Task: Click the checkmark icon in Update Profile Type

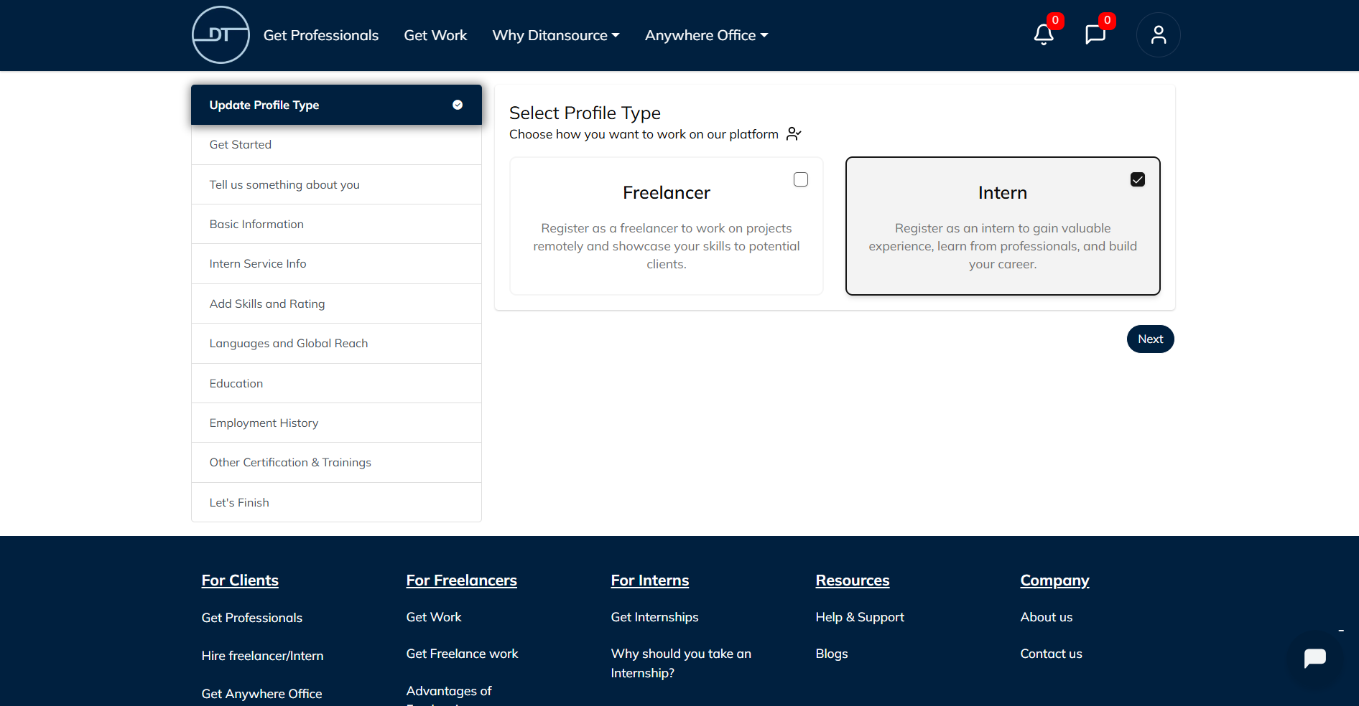Action: [458, 105]
